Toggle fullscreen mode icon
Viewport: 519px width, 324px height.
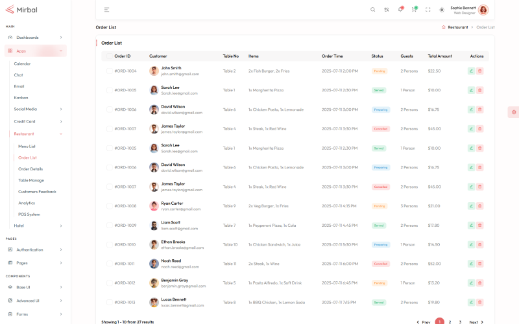tap(428, 10)
